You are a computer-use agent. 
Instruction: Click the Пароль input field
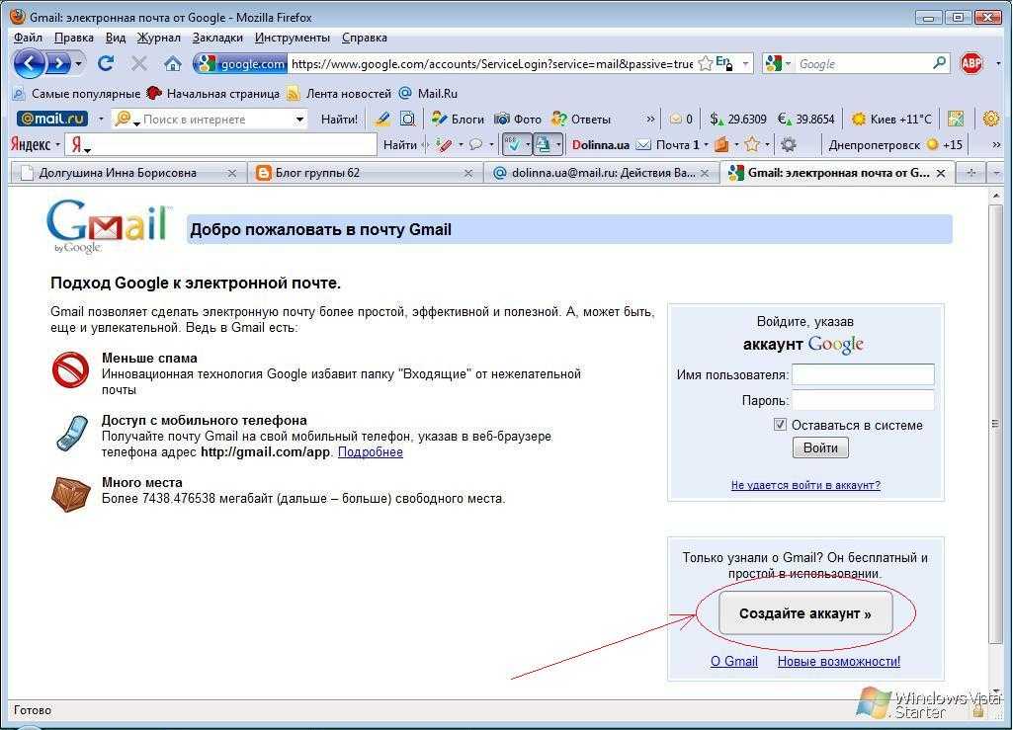[x=863, y=400]
